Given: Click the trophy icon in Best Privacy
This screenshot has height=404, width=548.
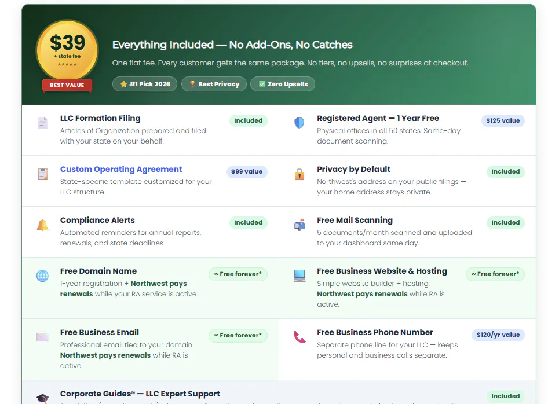Looking at the screenshot, I should click(x=192, y=84).
